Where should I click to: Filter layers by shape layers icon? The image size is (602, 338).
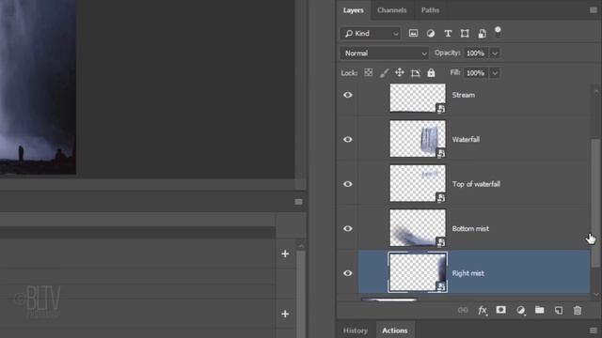pyautogui.click(x=465, y=34)
